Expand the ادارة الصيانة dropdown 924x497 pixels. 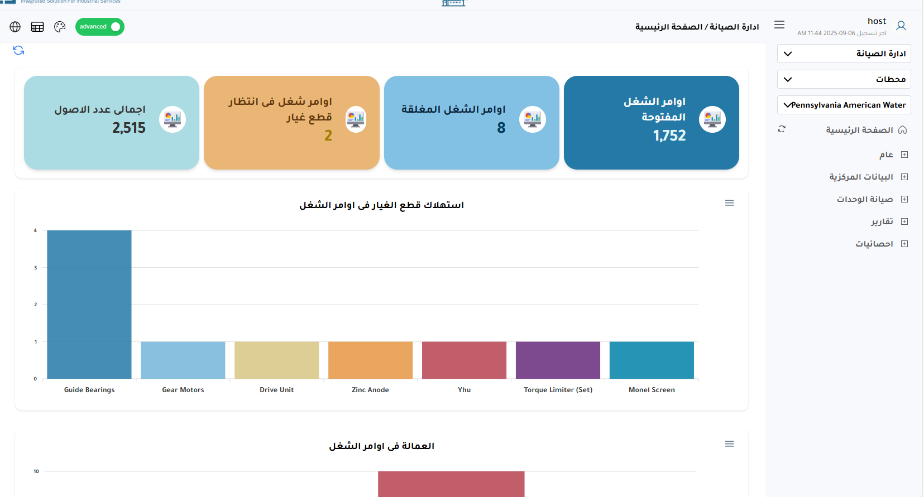coord(844,54)
